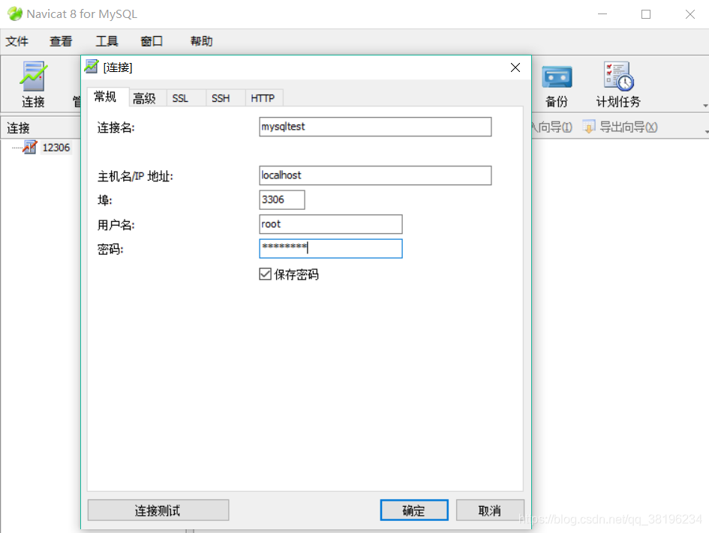The image size is (709, 533).
Task: Maximize the Navicat window
Action: pyautogui.click(x=646, y=14)
